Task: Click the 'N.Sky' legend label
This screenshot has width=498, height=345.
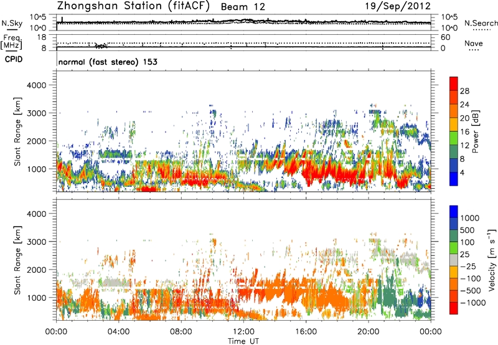Action: (x=12, y=24)
